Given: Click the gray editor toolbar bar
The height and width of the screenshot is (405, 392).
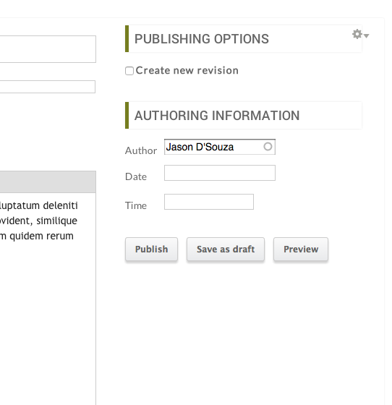Looking at the screenshot, I should pyautogui.click(x=48, y=182).
